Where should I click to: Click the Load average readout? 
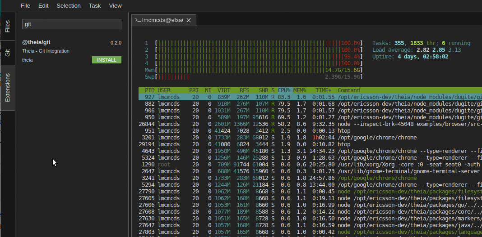tap(417, 50)
